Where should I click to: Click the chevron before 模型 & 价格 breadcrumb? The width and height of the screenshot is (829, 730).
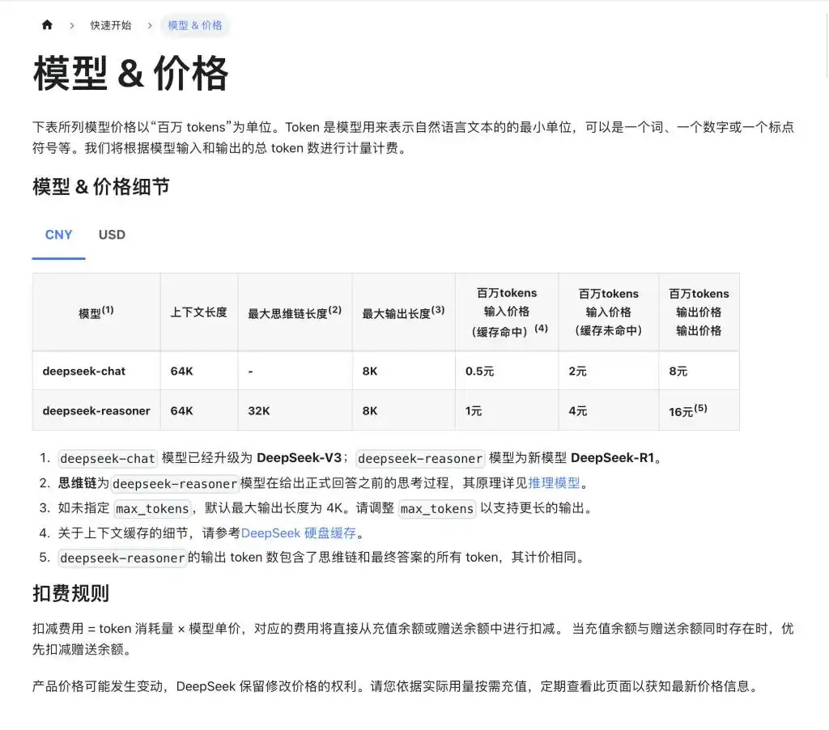click(150, 25)
